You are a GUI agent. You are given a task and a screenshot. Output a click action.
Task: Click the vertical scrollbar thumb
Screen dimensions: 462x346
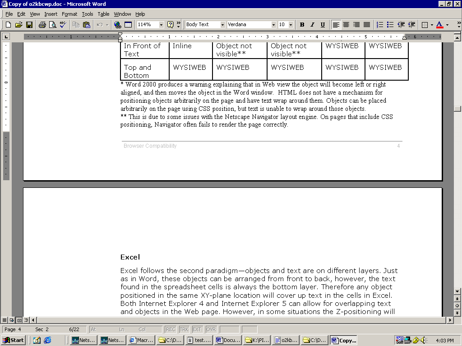coord(457,109)
